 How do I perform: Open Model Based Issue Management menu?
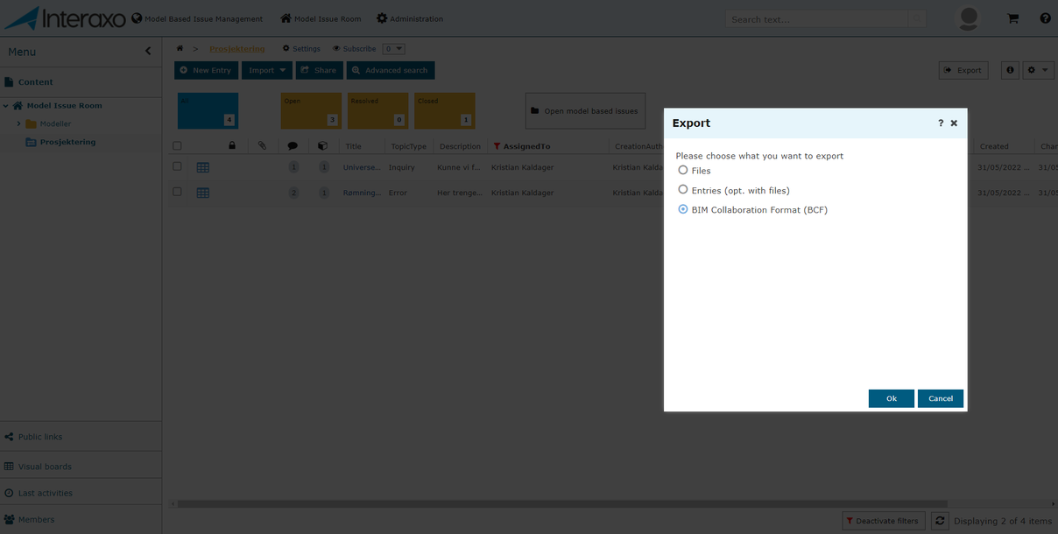pyautogui.click(x=197, y=18)
